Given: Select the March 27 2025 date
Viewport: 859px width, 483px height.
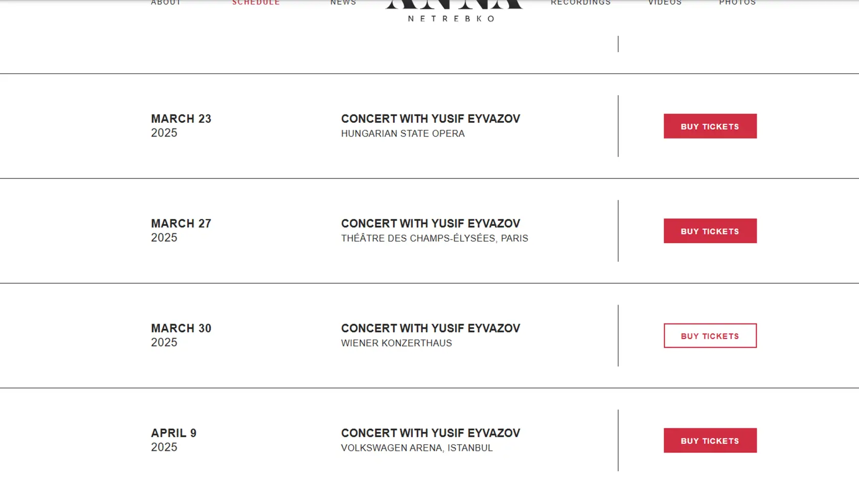Looking at the screenshot, I should tap(181, 231).
